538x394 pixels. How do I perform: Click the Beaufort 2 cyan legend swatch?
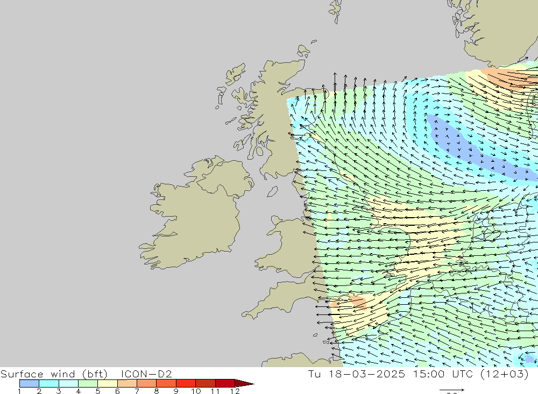pos(49,383)
